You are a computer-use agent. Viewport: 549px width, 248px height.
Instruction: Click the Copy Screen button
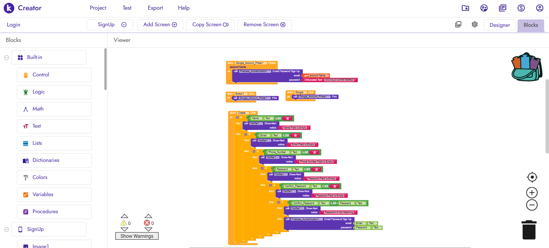tap(210, 25)
